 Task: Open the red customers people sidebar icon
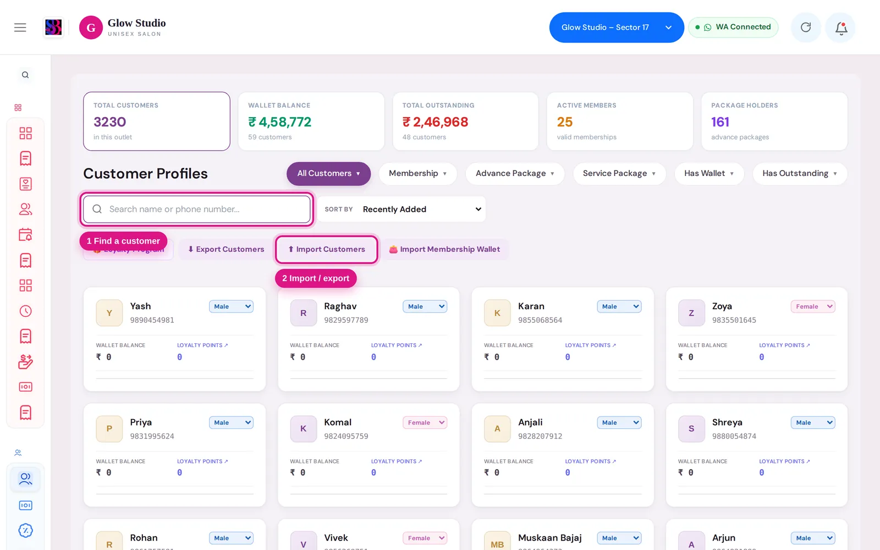pyautogui.click(x=25, y=210)
